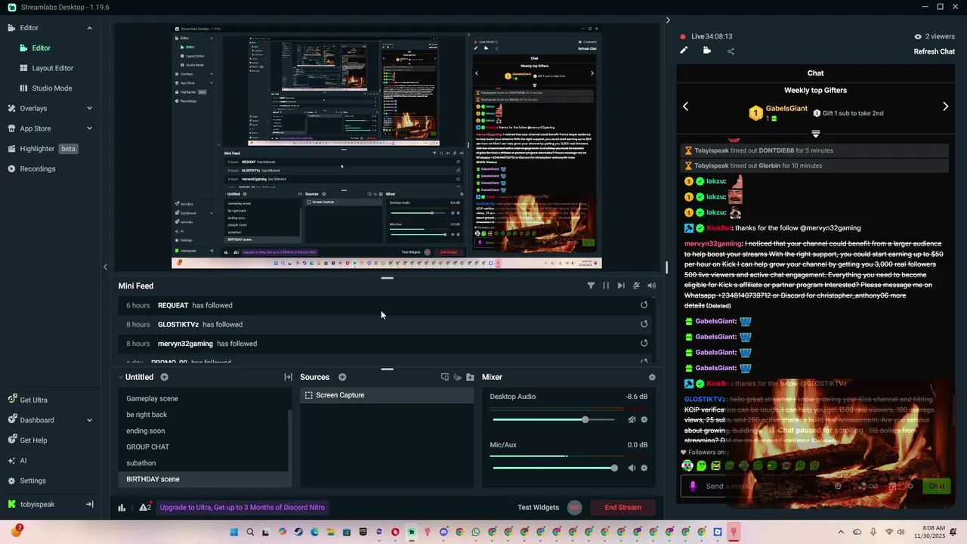Click Refresh Chat

click(935, 51)
